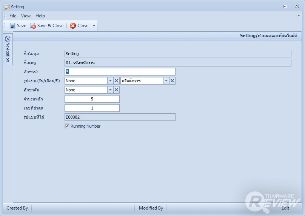The width and height of the screenshot is (305, 216).
Task: Expand the menu bar overflow arrow
Action: click(x=299, y=15)
